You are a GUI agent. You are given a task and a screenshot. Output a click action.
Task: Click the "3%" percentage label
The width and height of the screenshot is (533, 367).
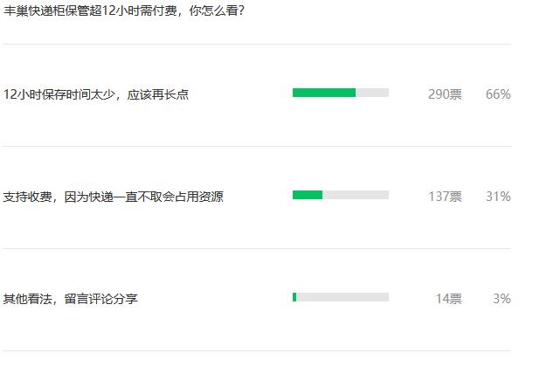click(x=502, y=299)
